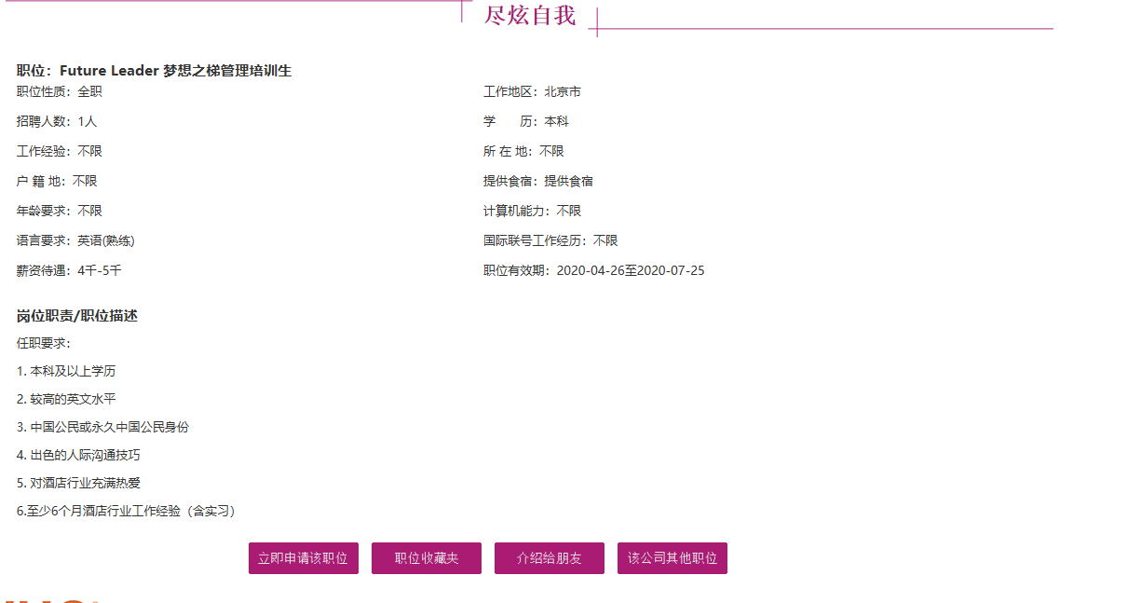This screenshot has width=1141, height=603.
Task: Click the Future Leader 梦想之梯管理培训生 job title
Action: [154, 70]
